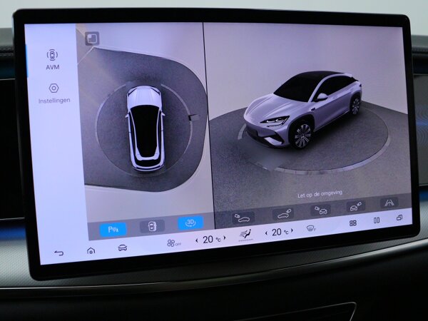Toggle the door-side camera view button
The height and width of the screenshot is (321, 428).
153,226
